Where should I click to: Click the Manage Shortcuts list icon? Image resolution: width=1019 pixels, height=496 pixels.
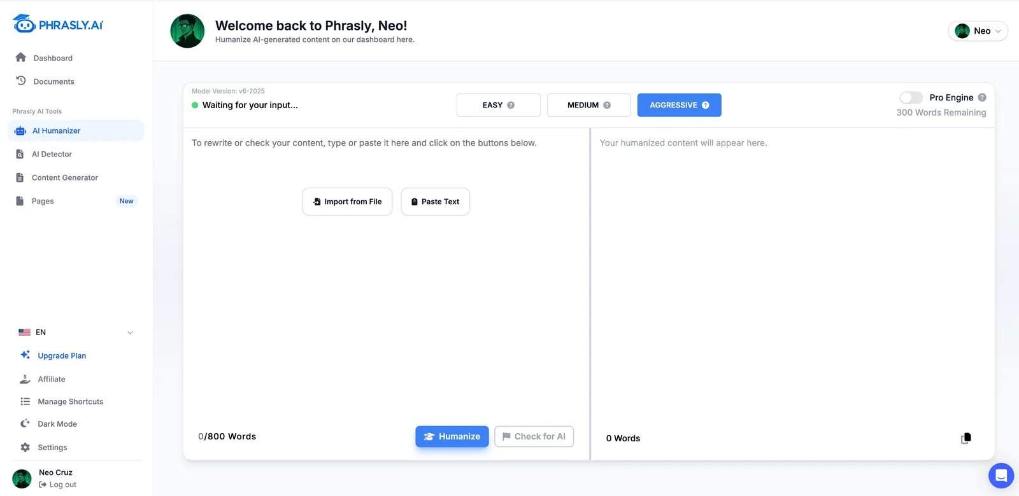point(25,401)
